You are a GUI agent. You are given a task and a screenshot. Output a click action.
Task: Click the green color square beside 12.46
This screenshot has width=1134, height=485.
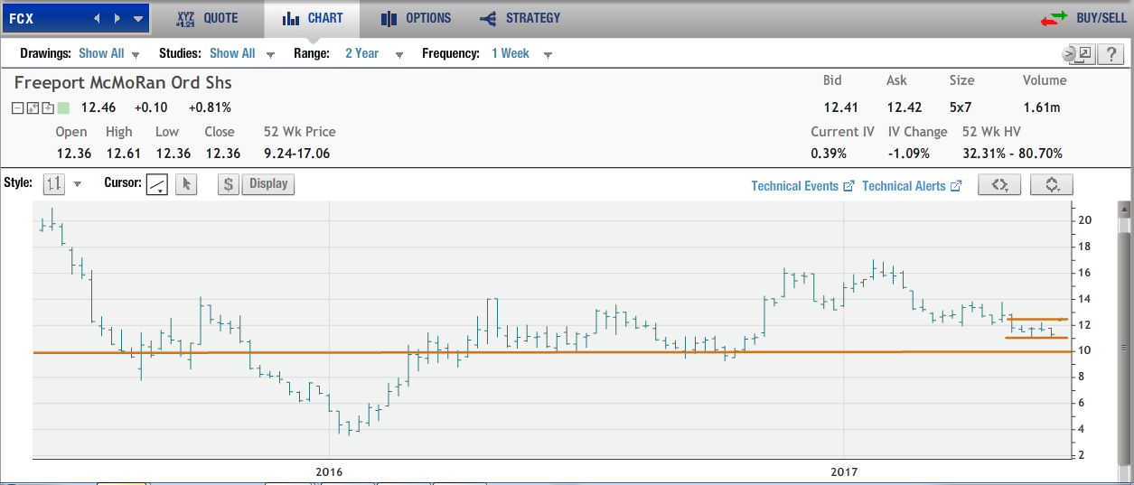[63, 108]
